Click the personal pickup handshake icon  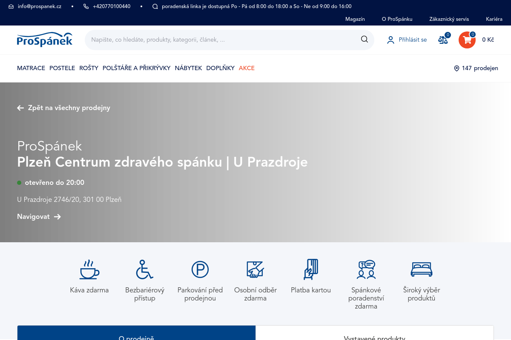(x=255, y=269)
